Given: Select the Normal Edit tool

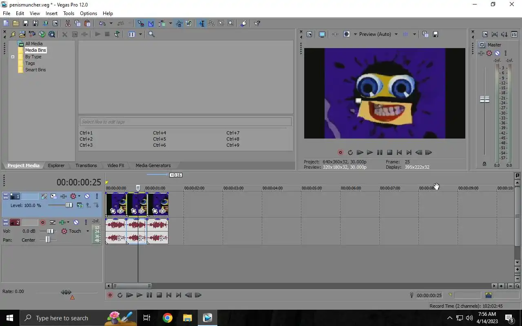Looking at the screenshot, I should [201, 23].
